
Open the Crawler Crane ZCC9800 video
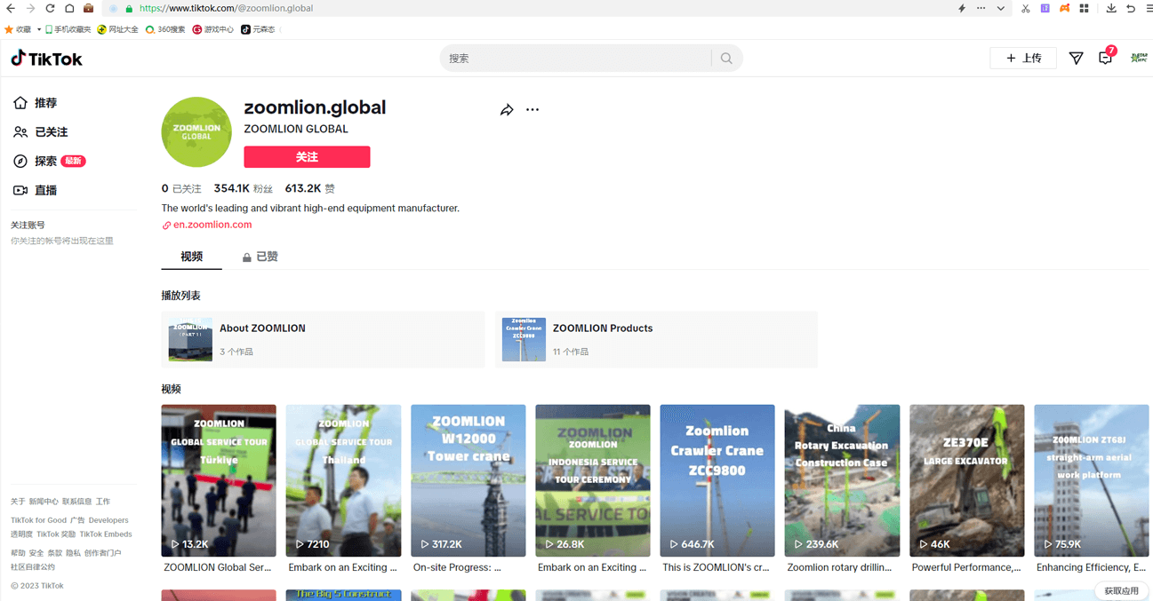click(717, 480)
